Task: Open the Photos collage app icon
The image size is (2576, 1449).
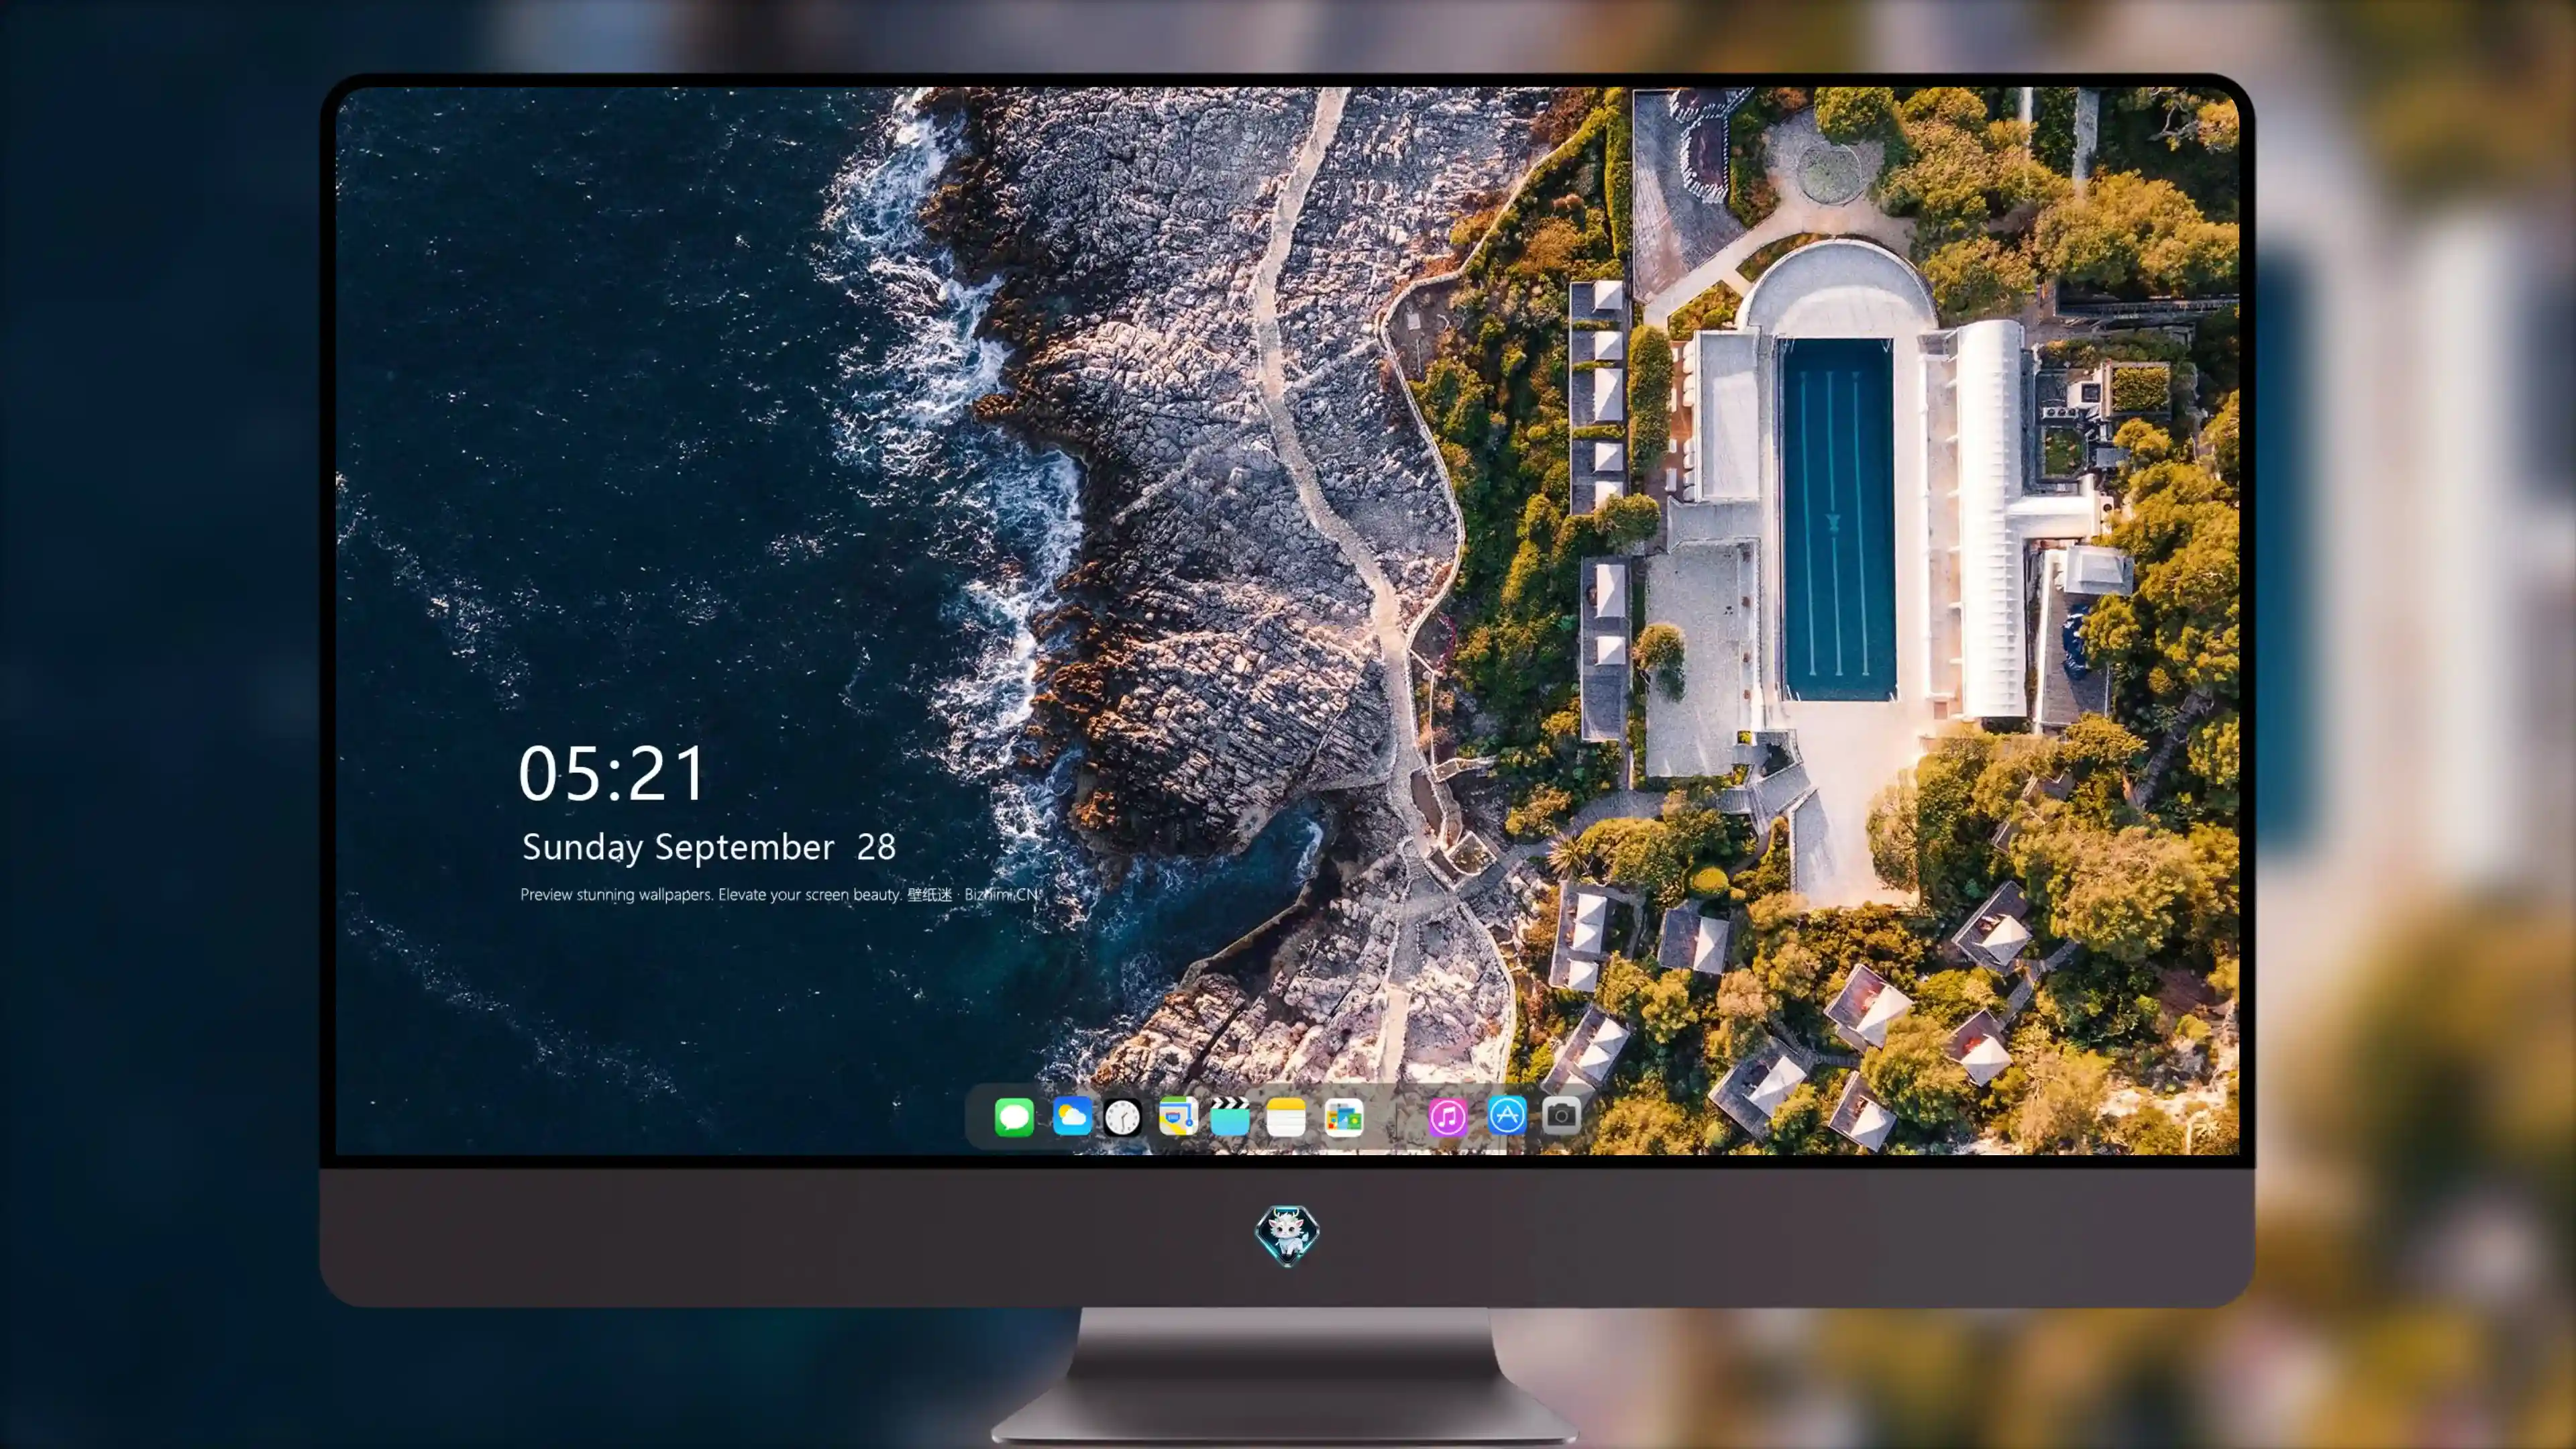Action: (1343, 1117)
